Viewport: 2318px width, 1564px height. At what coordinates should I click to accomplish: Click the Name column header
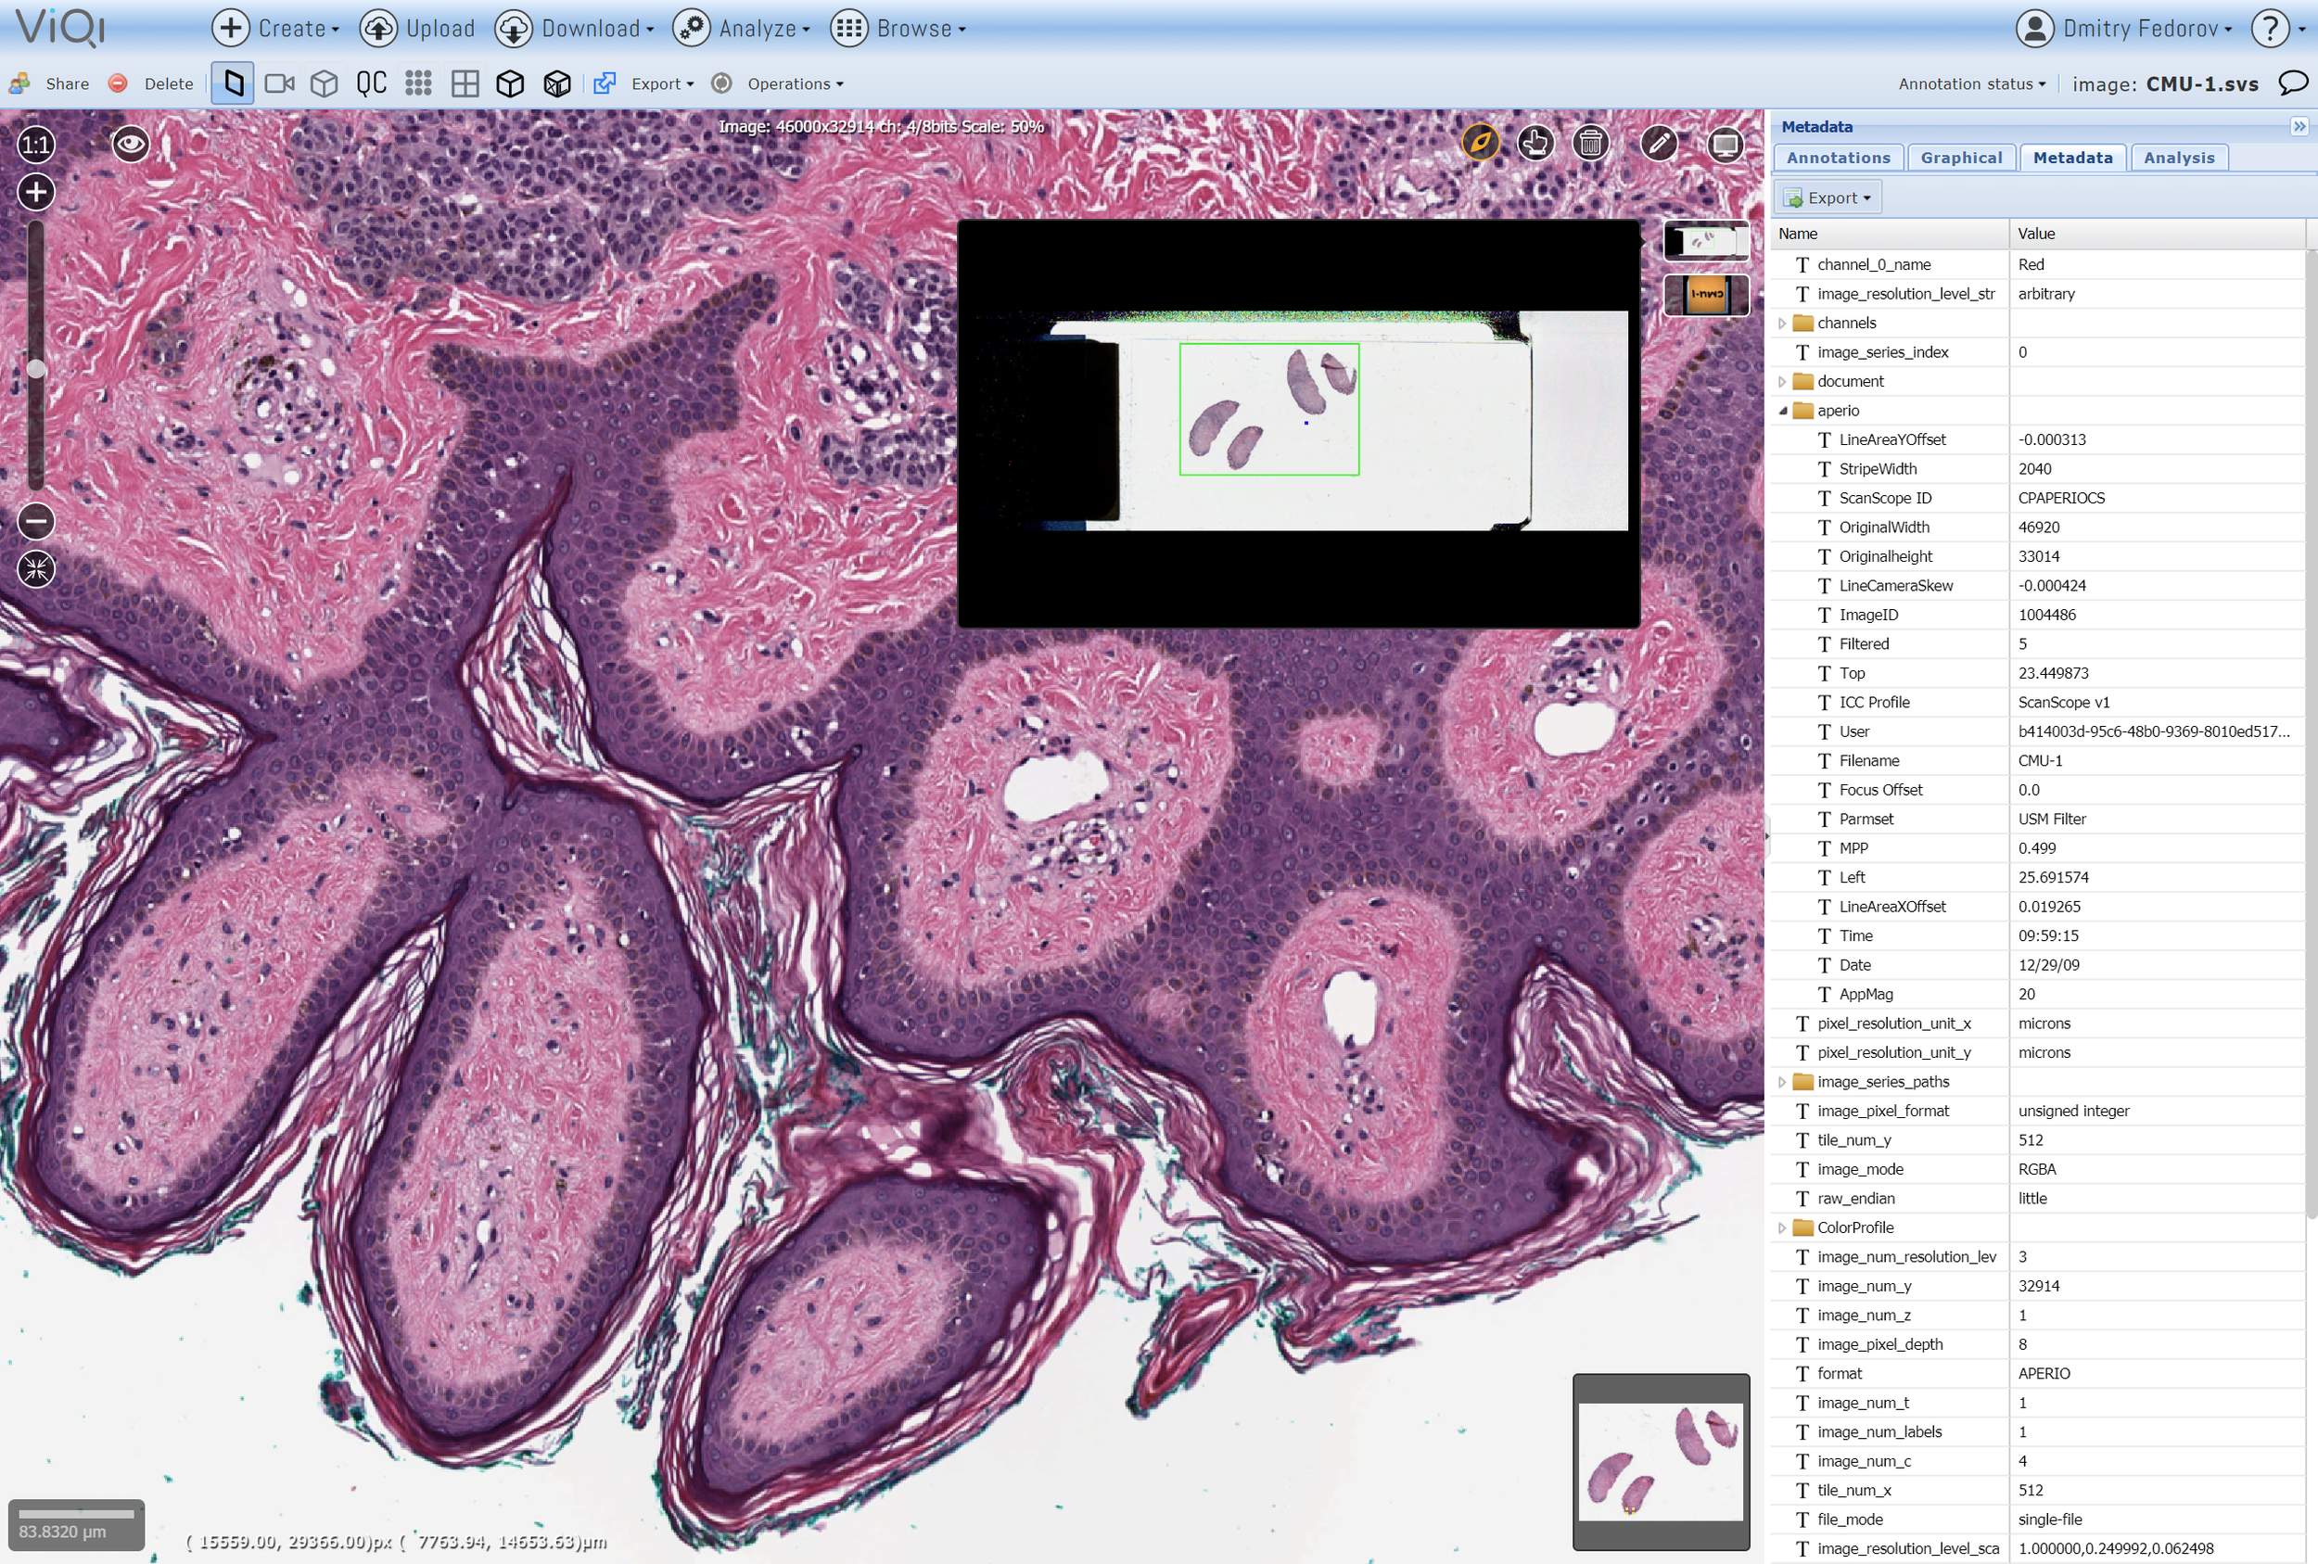[1891, 234]
